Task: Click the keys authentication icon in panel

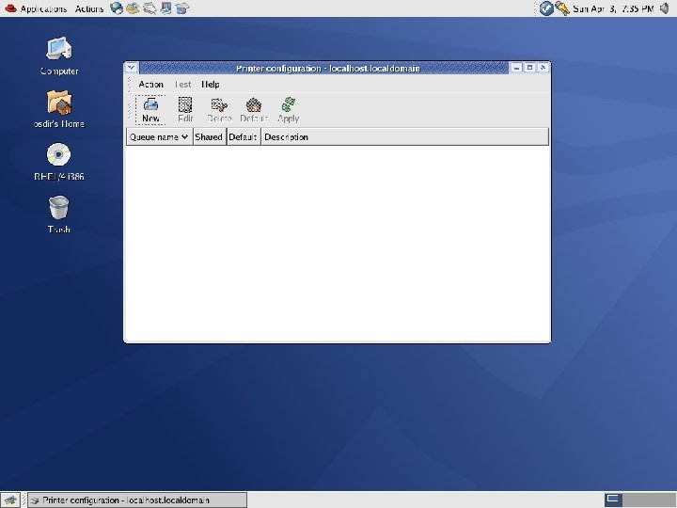Action: (562, 8)
